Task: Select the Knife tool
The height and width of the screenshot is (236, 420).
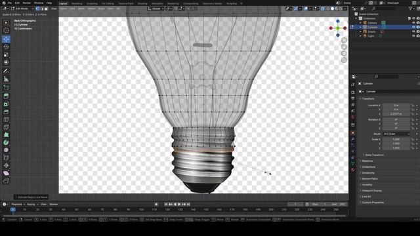Action: pos(6,127)
